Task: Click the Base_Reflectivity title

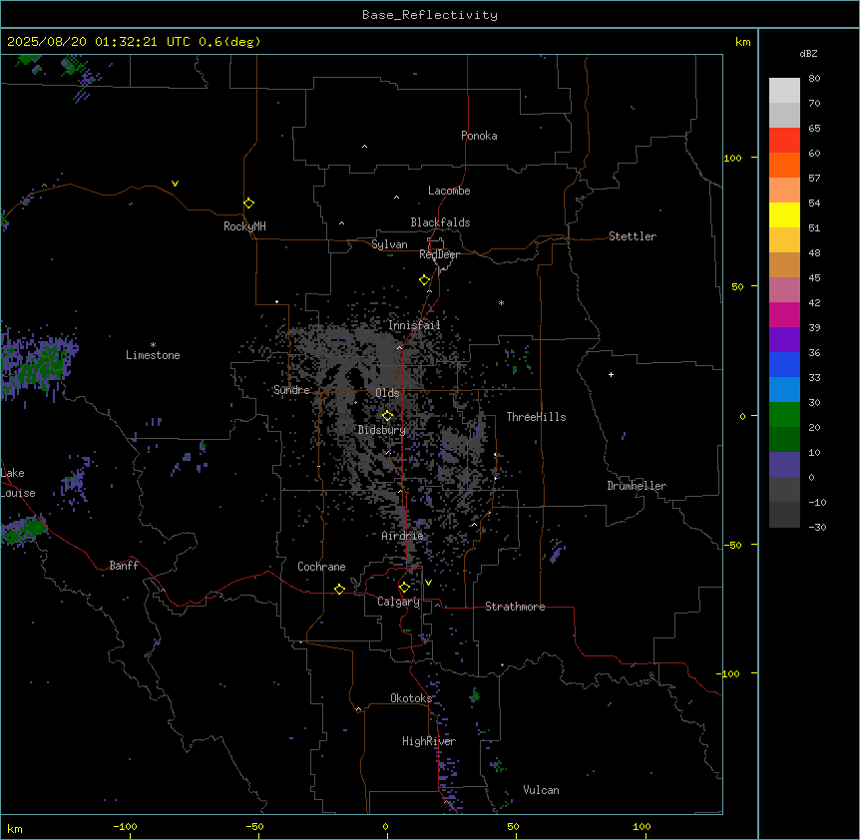Action: (x=430, y=15)
